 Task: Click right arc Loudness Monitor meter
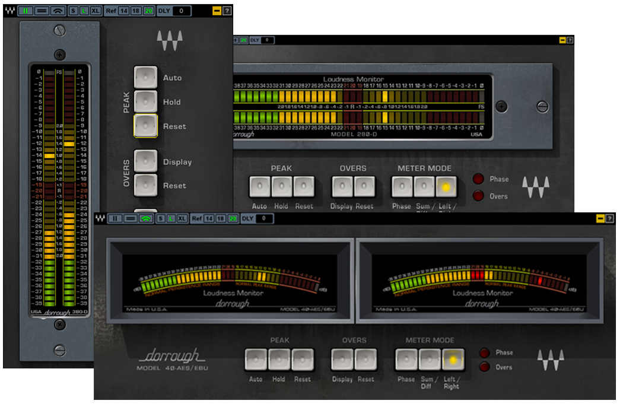point(480,281)
